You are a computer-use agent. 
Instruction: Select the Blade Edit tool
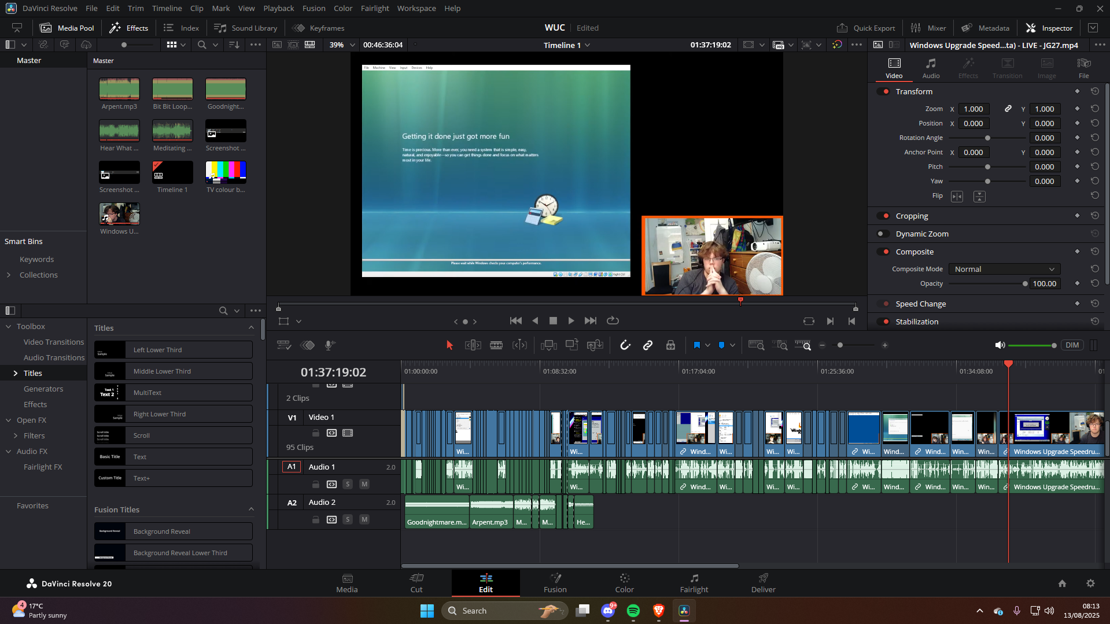496,345
